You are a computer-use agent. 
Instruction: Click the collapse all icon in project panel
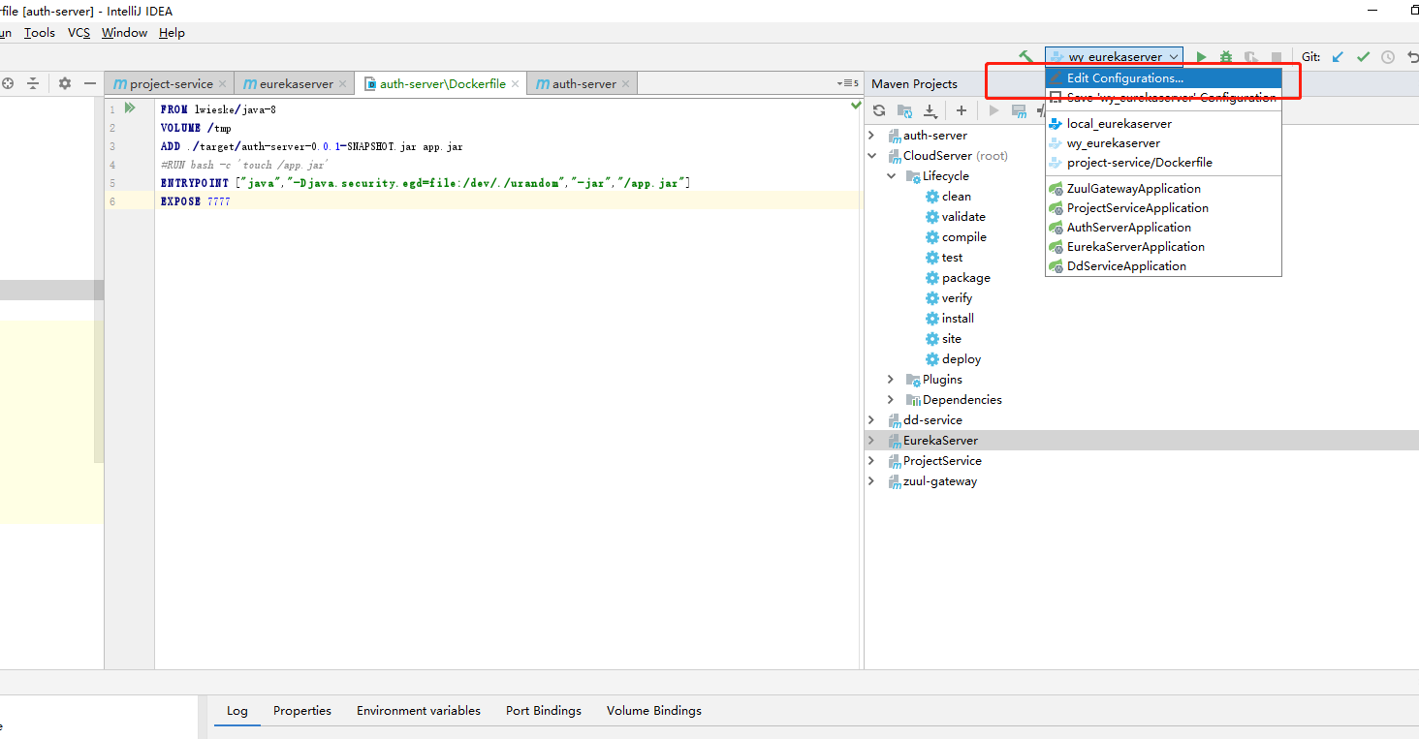(x=33, y=83)
